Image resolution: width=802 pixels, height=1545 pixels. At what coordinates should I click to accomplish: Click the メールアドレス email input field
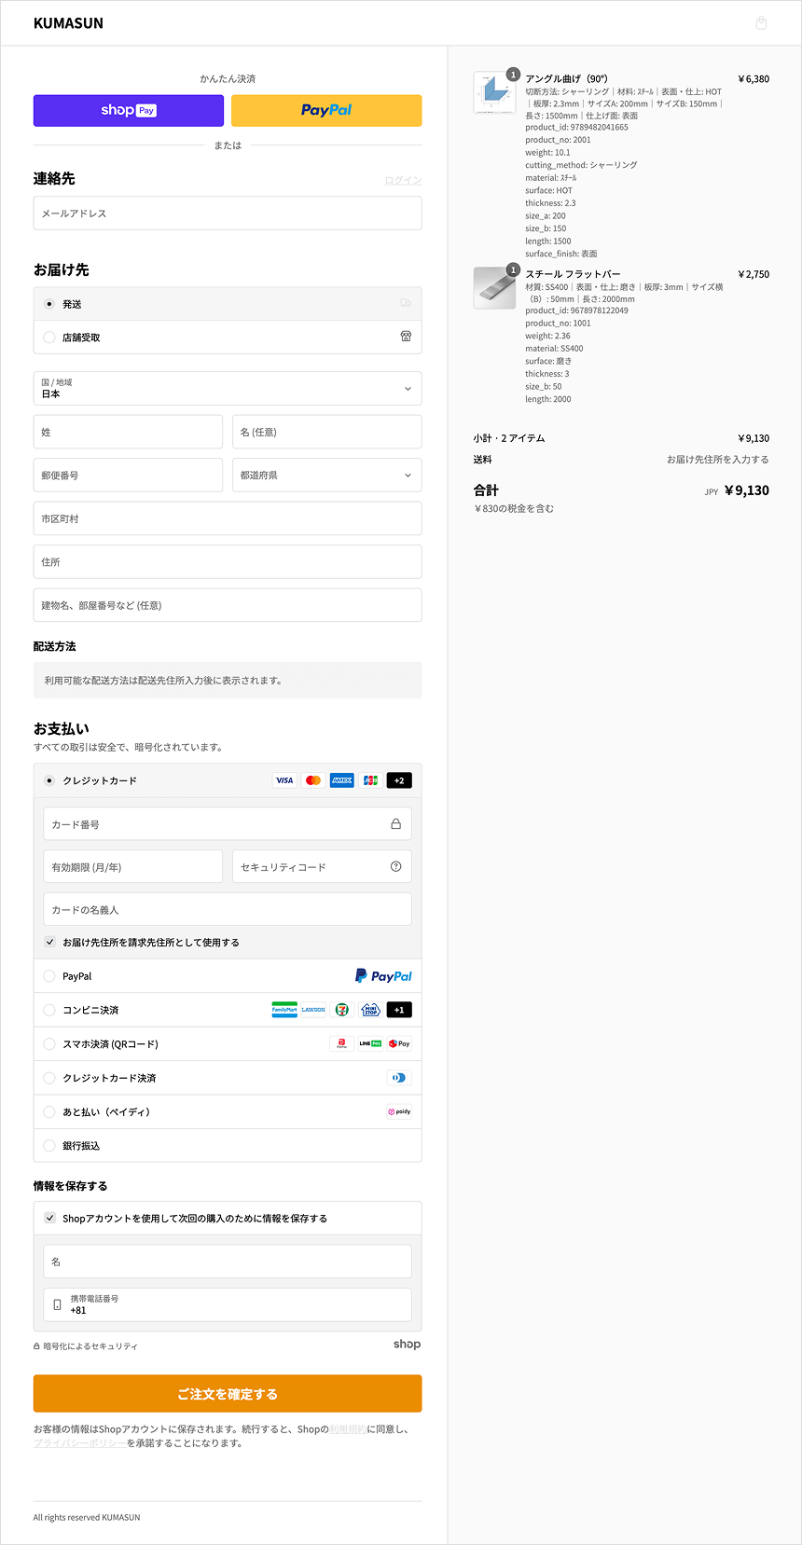228,214
